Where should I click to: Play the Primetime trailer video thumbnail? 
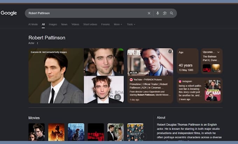[x=150, y=62]
